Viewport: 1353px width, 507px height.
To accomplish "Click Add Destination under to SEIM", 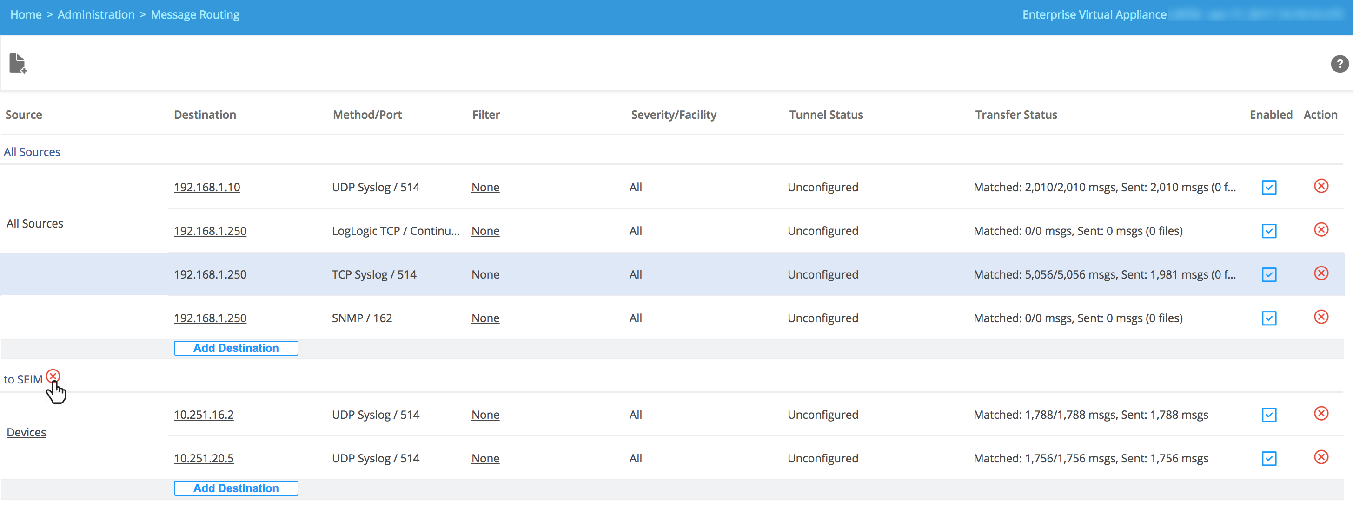I will click(236, 488).
